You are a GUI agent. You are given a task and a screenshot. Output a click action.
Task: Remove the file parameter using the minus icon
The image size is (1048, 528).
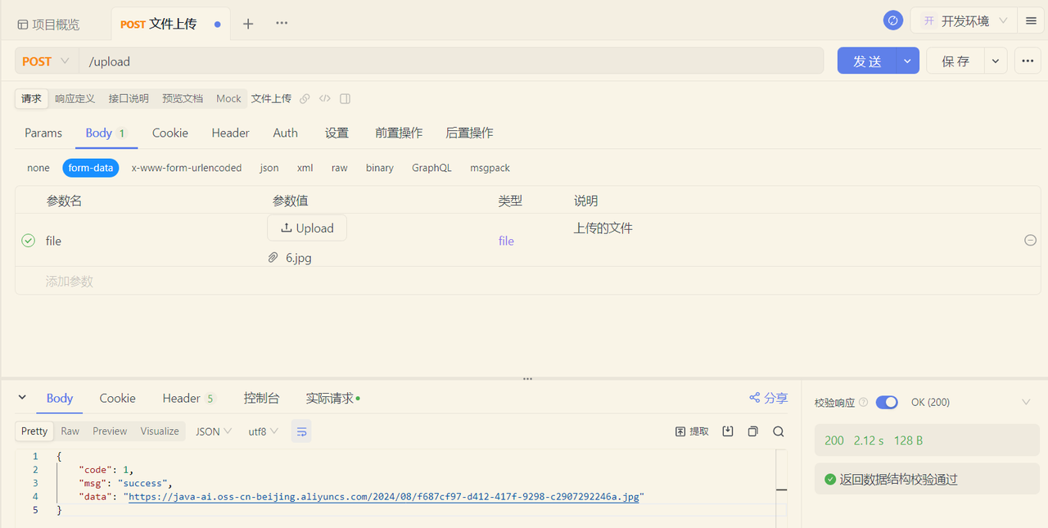pyautogui.click(x=1030, y=240)
